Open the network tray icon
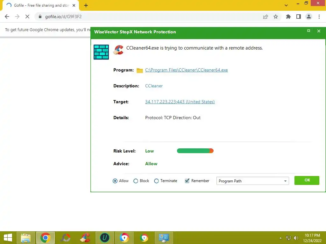The image size is (326, 244). click(288, 238)
